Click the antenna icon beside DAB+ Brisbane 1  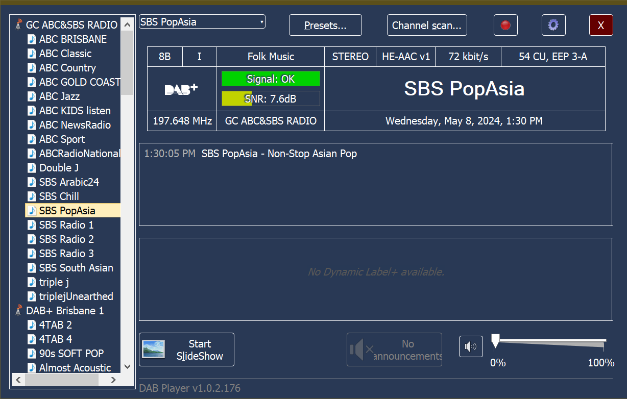click(x=19, y=311)
